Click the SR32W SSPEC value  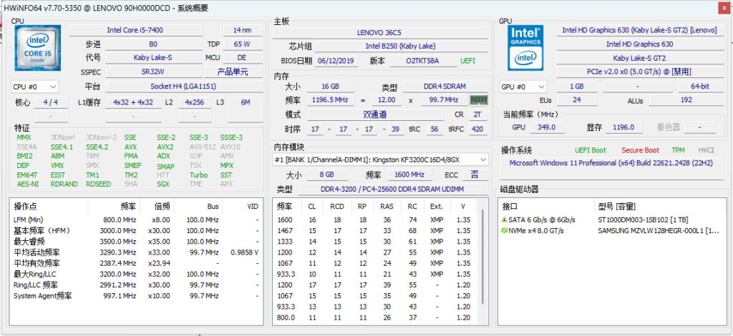click(x=153, y=72)
